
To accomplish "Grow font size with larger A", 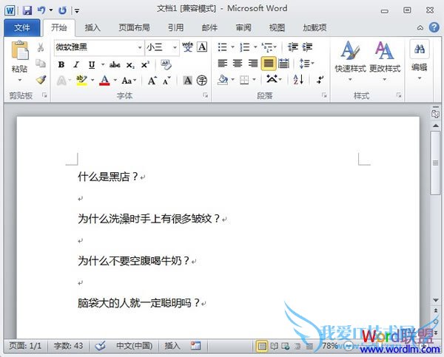I will click(x=152, y=81).
